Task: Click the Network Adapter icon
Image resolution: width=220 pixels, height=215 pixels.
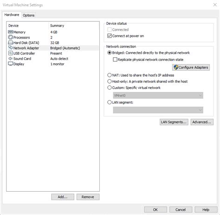Action: [x=10, y=48]
